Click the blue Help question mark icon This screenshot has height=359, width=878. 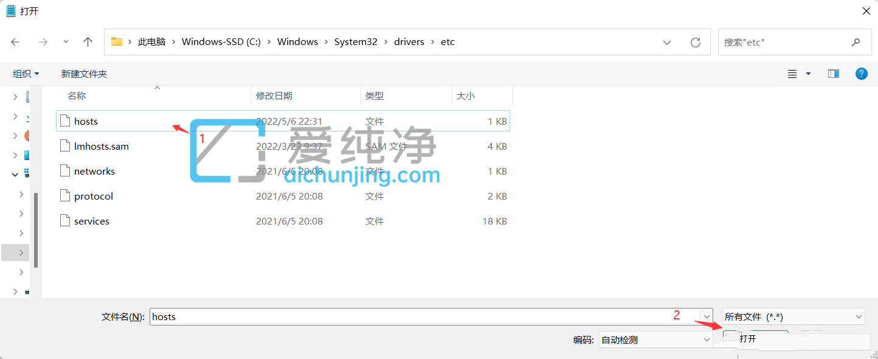(x=862, y=73)
